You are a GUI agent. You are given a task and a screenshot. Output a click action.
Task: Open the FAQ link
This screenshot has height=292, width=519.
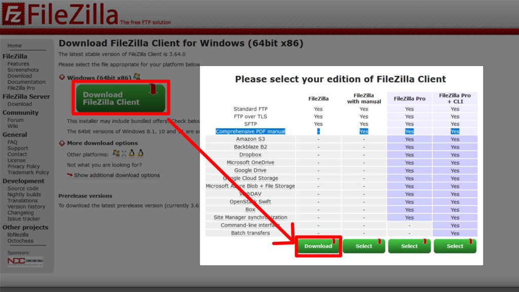[13, 142]
